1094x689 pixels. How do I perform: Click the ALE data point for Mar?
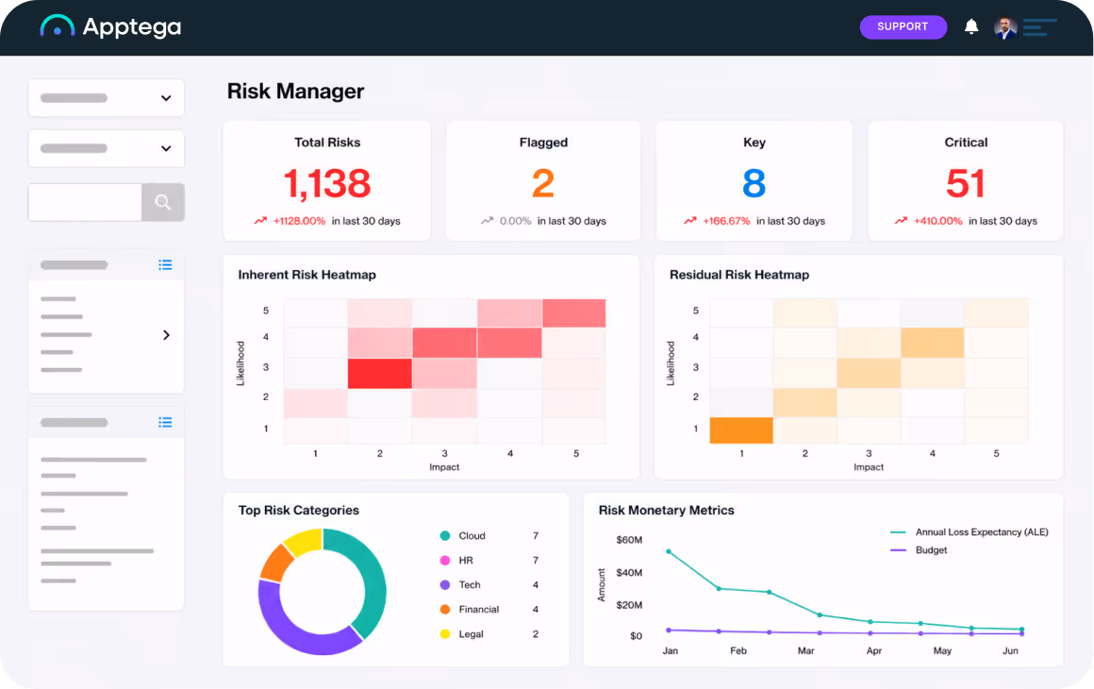coord(820,615)
